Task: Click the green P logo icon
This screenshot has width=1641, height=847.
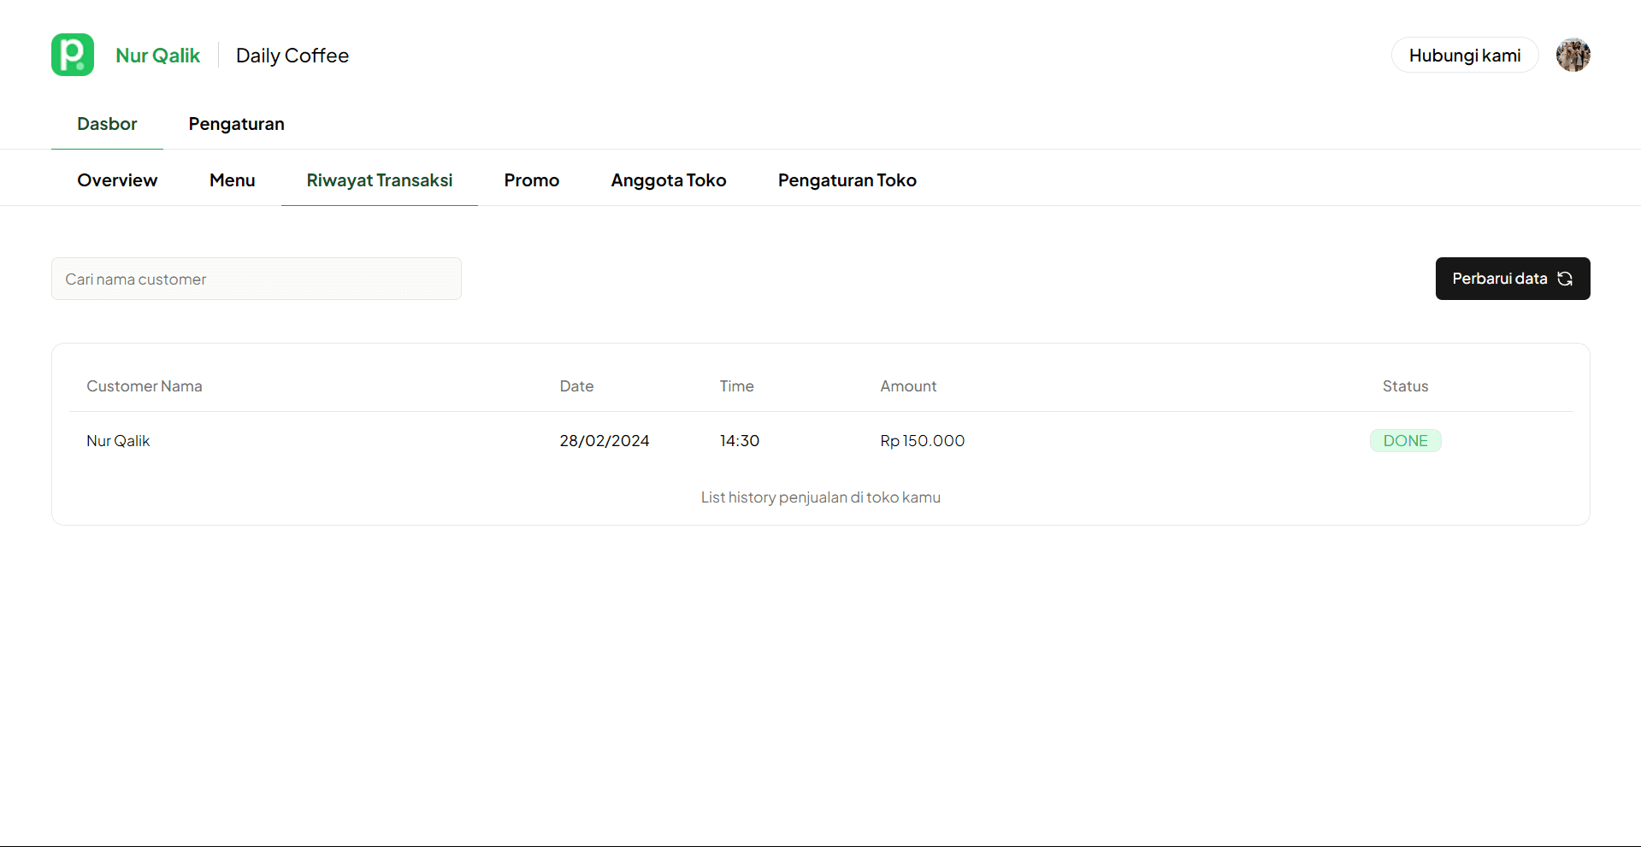Action: coord(73,55)
